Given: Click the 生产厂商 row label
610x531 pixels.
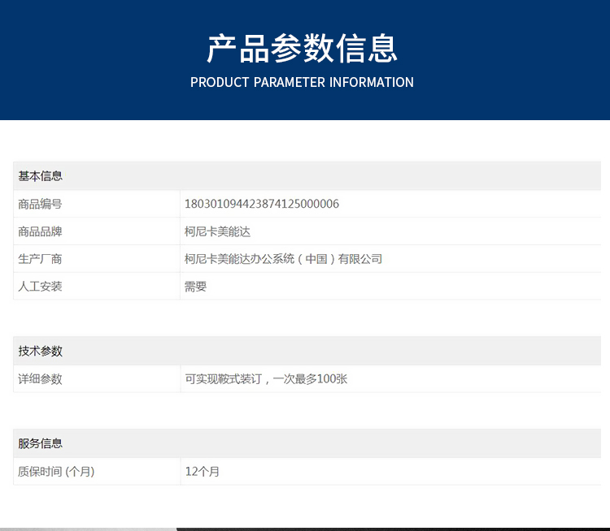Looking at the screenshot, I should coord(41,260).
